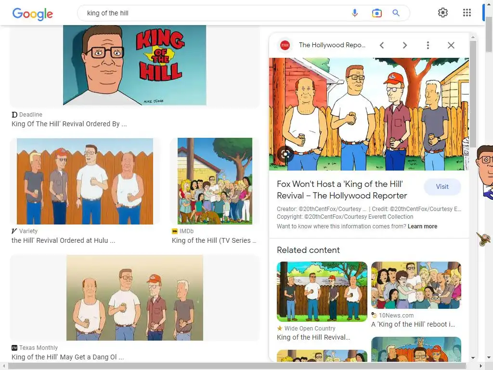The image size is (493, 370).
Task: Open 10News.com related crowd image
Action: point(416,285)
